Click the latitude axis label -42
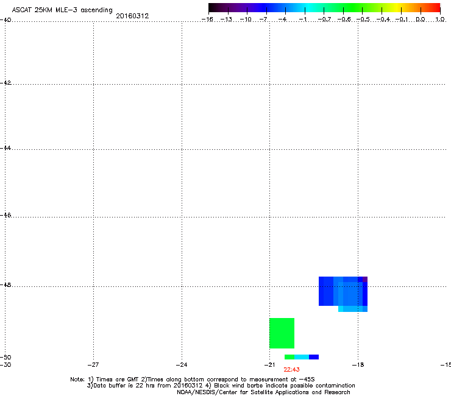This screenshot has height=396, width=451. pos(5,82)
